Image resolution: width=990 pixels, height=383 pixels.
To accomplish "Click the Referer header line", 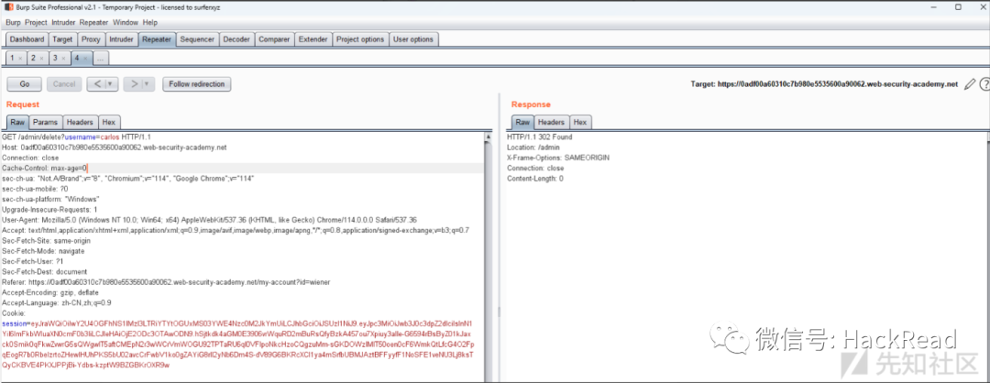I will coord(166,282).
